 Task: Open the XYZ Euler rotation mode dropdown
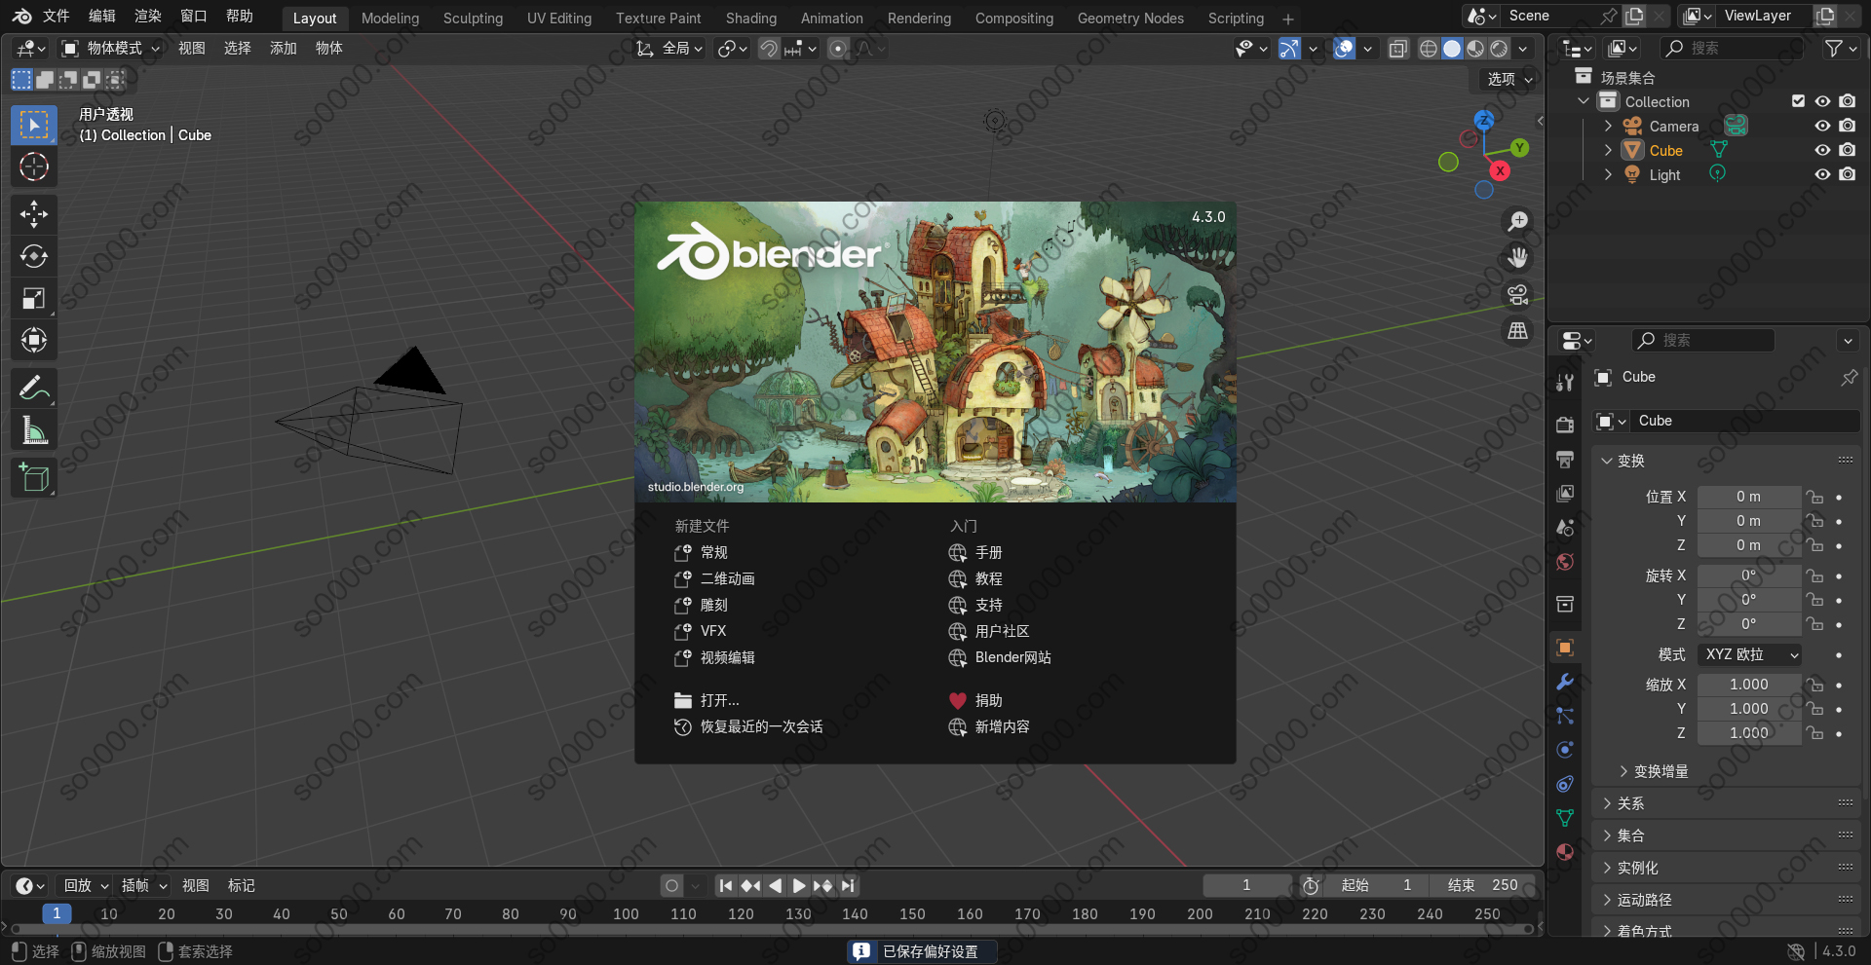pyautogui.click(x=1749, y=654)
